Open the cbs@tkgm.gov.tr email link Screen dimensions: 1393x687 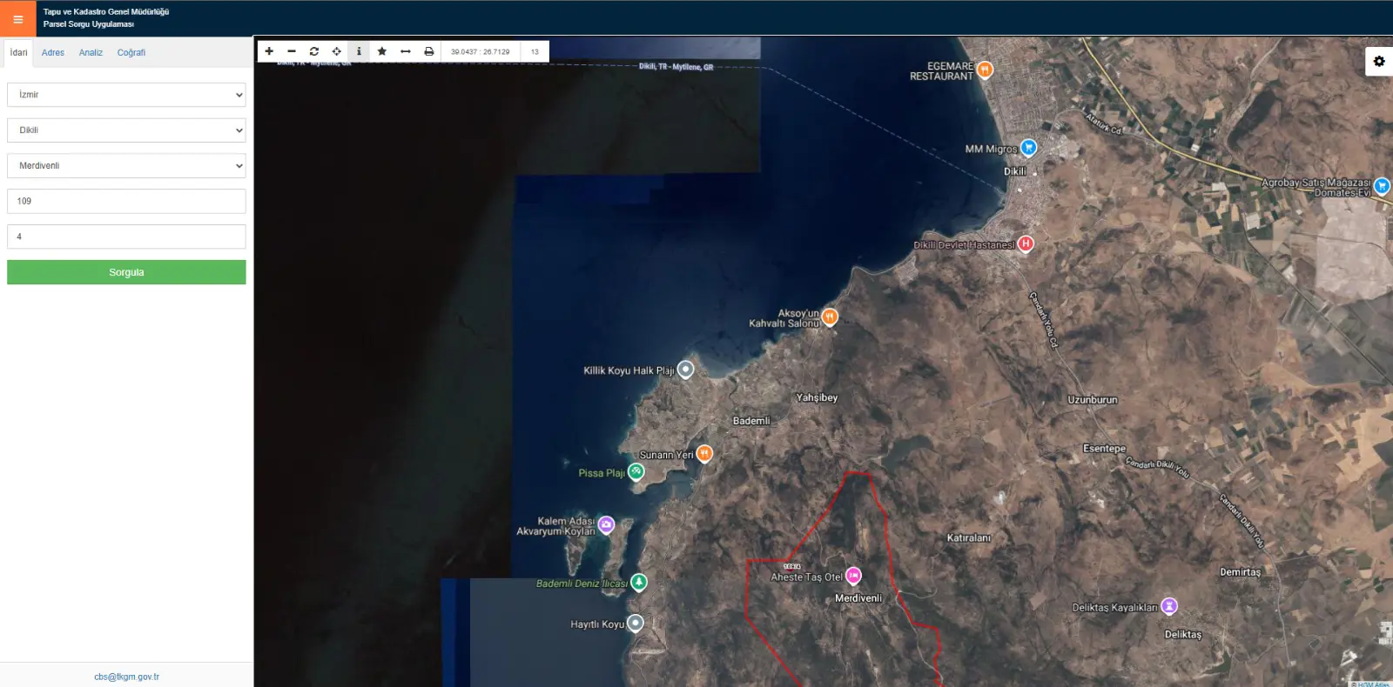tap(126, 677)
